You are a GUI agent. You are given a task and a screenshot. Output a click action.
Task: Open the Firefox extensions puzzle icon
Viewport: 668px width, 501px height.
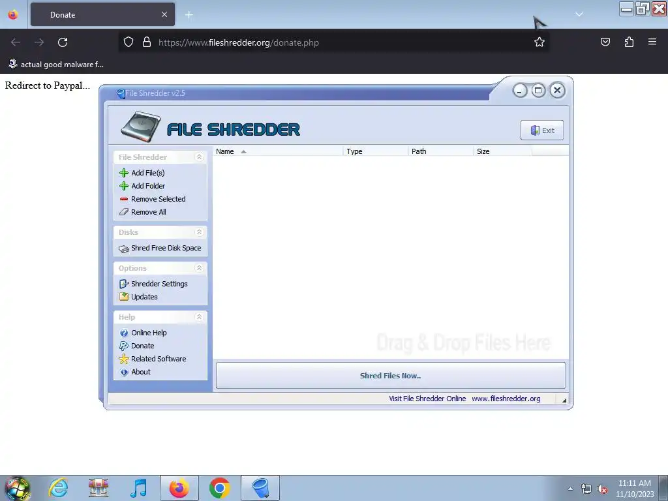click(630, 42)
